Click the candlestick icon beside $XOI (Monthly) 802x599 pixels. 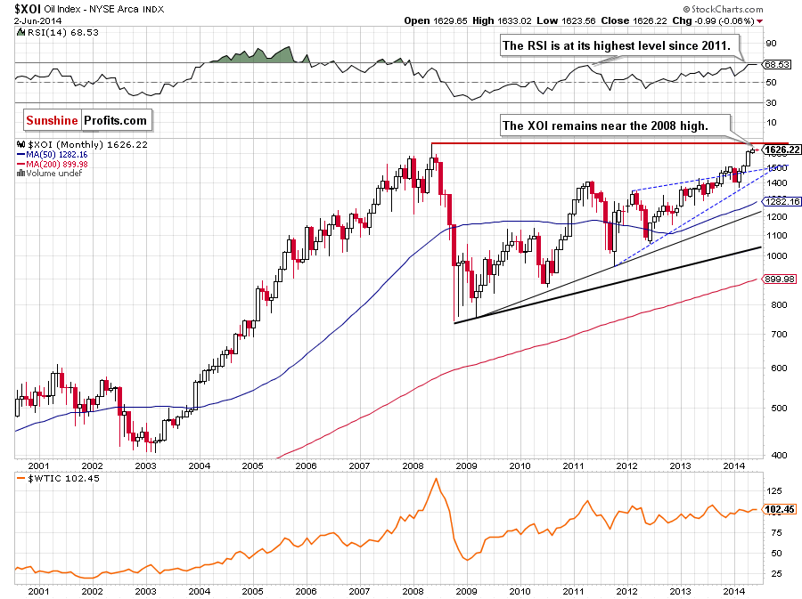click(21, 144)
